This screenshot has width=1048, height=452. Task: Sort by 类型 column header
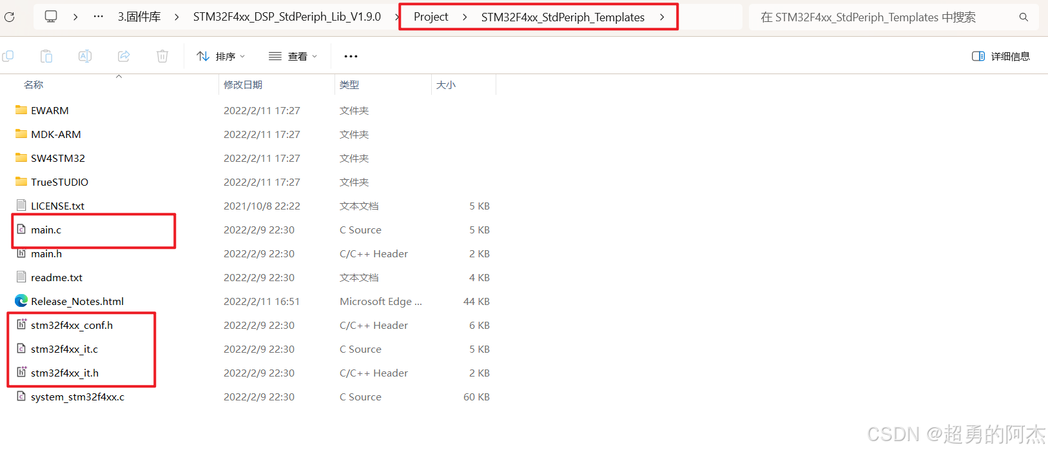[349, 85]
